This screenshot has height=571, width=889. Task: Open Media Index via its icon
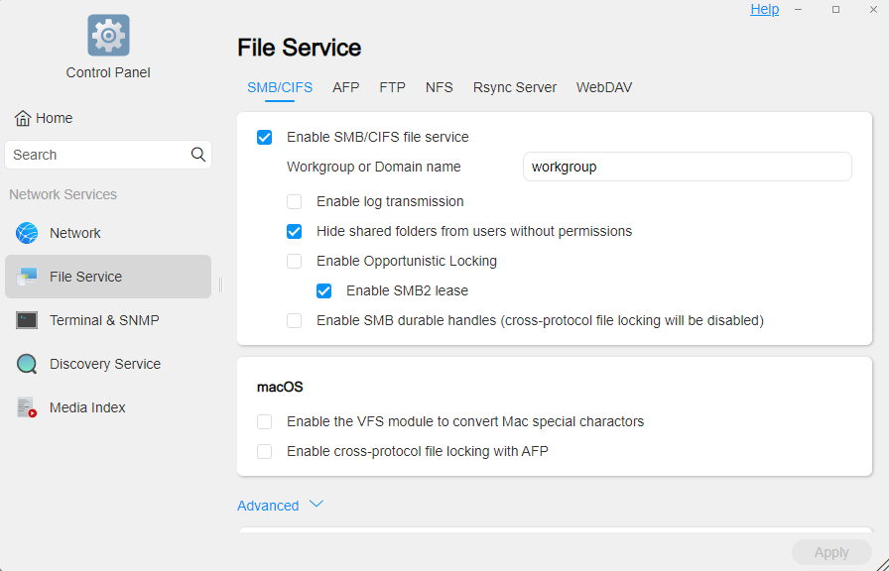click(27, 407)
